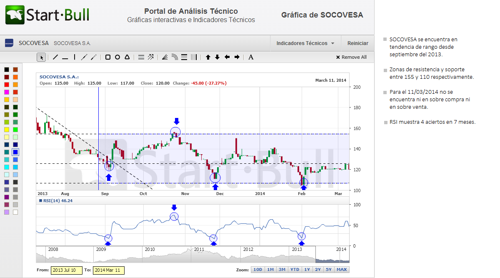Choose the triple-arrow pitchfork tool
500x278 pixels.
coord(150,57)
